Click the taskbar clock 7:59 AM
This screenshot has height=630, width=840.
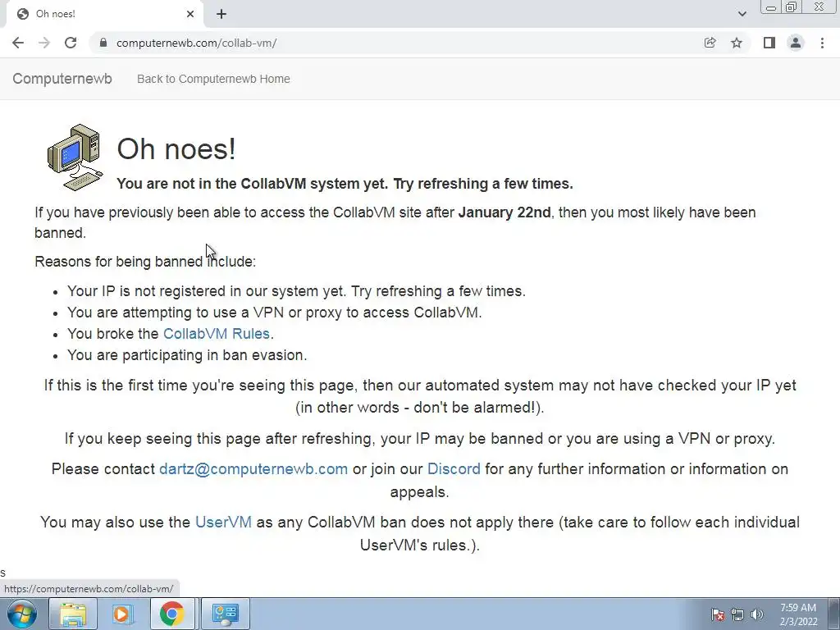coord(797,614)
